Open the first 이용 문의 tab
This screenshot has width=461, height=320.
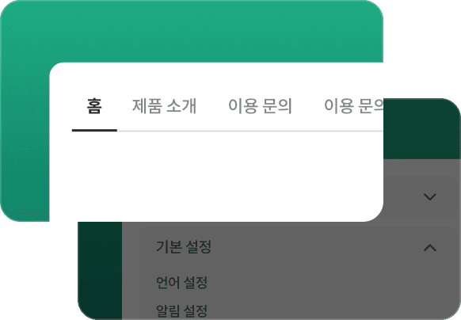pos(260,106)
